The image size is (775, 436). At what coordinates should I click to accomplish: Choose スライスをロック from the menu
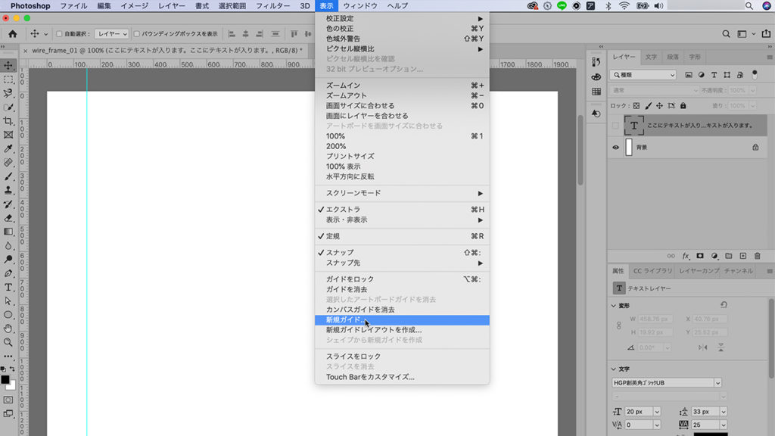coord(403,357)
